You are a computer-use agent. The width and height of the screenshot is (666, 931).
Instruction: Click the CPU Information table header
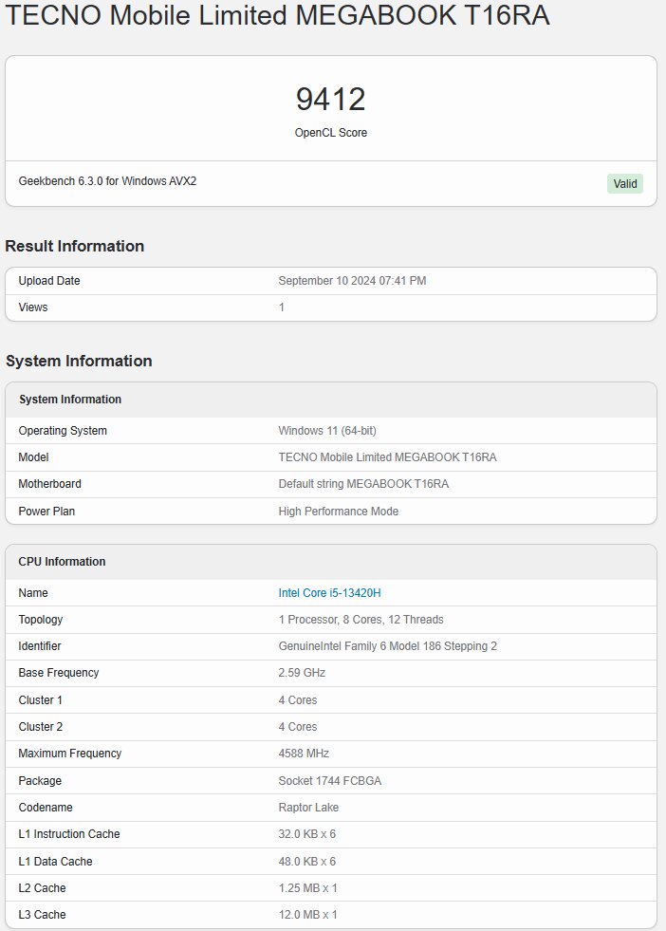tap(62, 561)
